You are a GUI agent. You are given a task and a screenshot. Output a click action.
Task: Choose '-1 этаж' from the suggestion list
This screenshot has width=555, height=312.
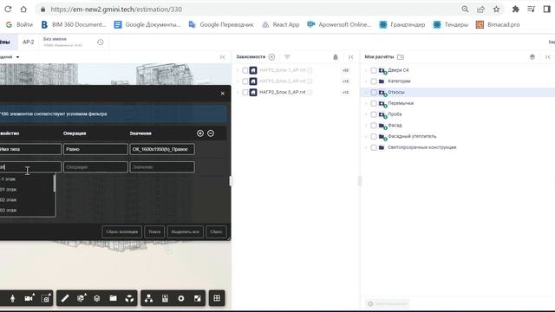8,179
